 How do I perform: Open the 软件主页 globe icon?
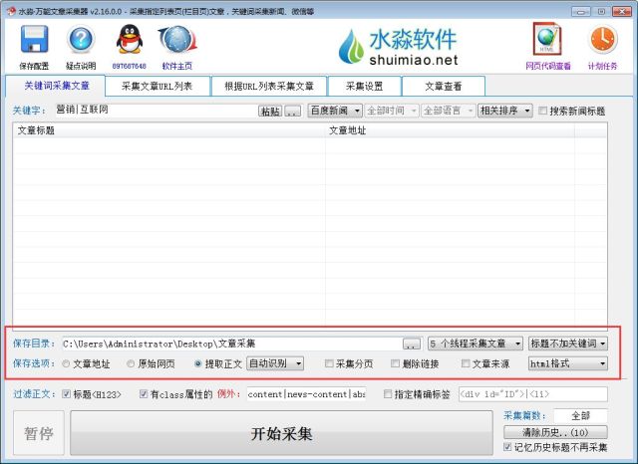tap(177, 39)
